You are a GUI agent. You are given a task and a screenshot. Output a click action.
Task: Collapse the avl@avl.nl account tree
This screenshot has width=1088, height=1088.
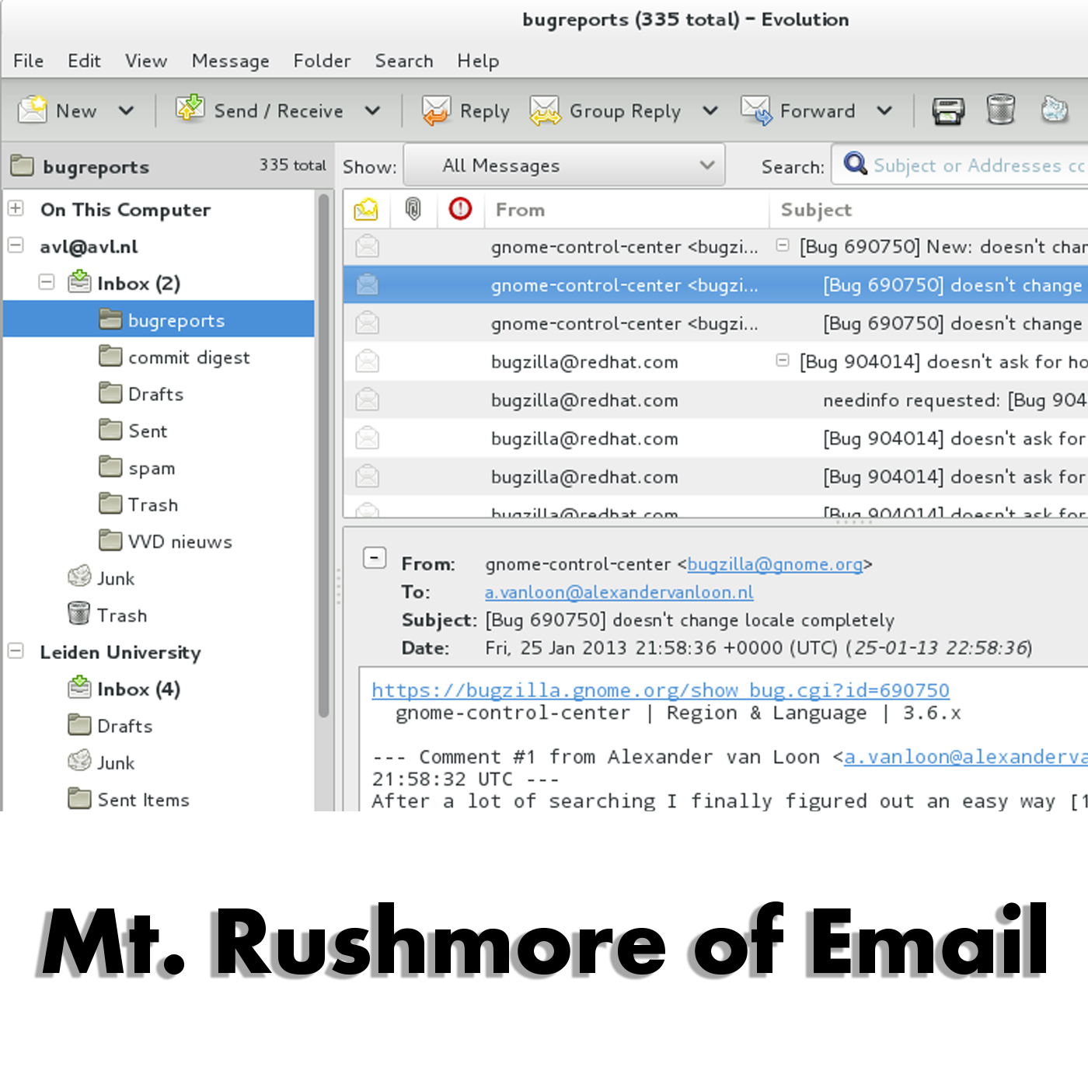pos(16,246)
